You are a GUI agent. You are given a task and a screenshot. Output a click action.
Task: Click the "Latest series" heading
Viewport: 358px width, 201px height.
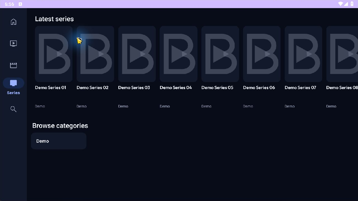point(55,19)
